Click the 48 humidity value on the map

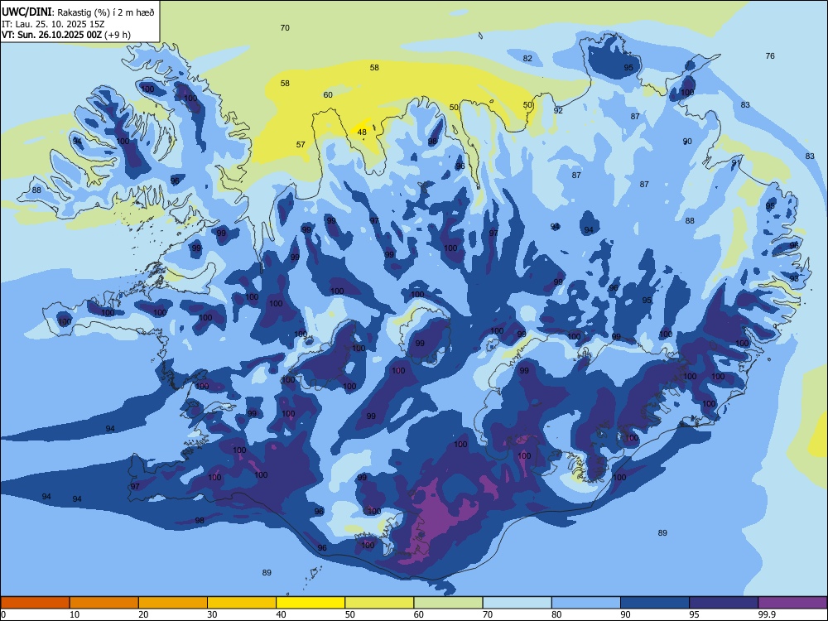pyautogui.click(x=362, y=132)
